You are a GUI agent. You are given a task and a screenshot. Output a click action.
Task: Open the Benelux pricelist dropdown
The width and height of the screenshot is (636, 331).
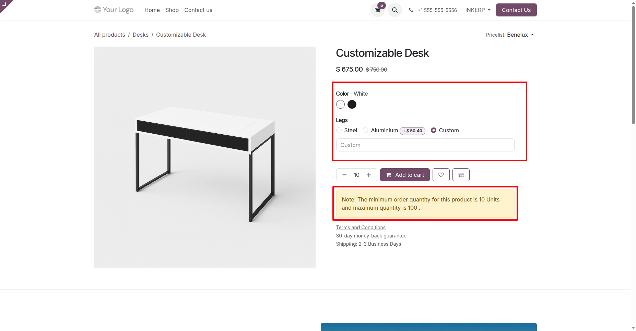point(520,35)
